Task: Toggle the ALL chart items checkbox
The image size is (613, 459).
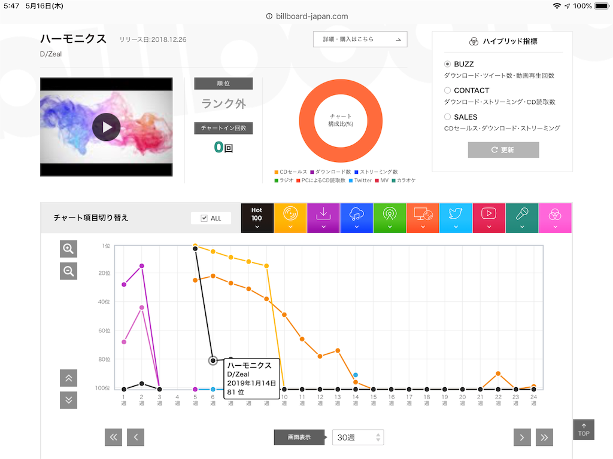Action: 204,218
